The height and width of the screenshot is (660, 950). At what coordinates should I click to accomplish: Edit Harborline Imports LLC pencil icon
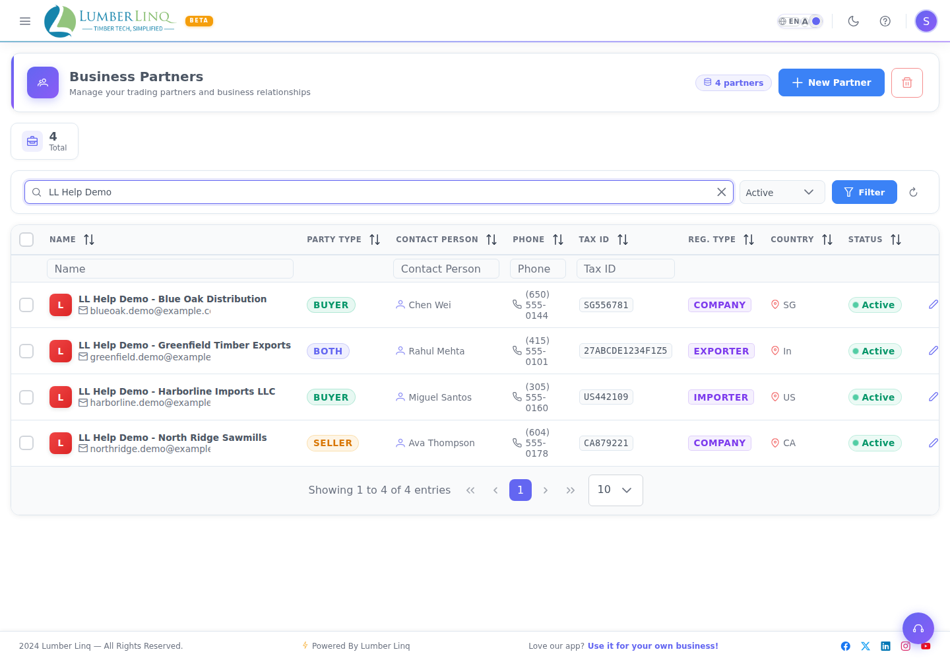pos(934,397)
